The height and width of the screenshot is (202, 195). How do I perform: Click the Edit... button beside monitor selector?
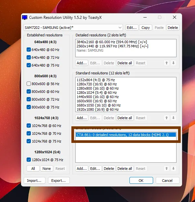132,28
